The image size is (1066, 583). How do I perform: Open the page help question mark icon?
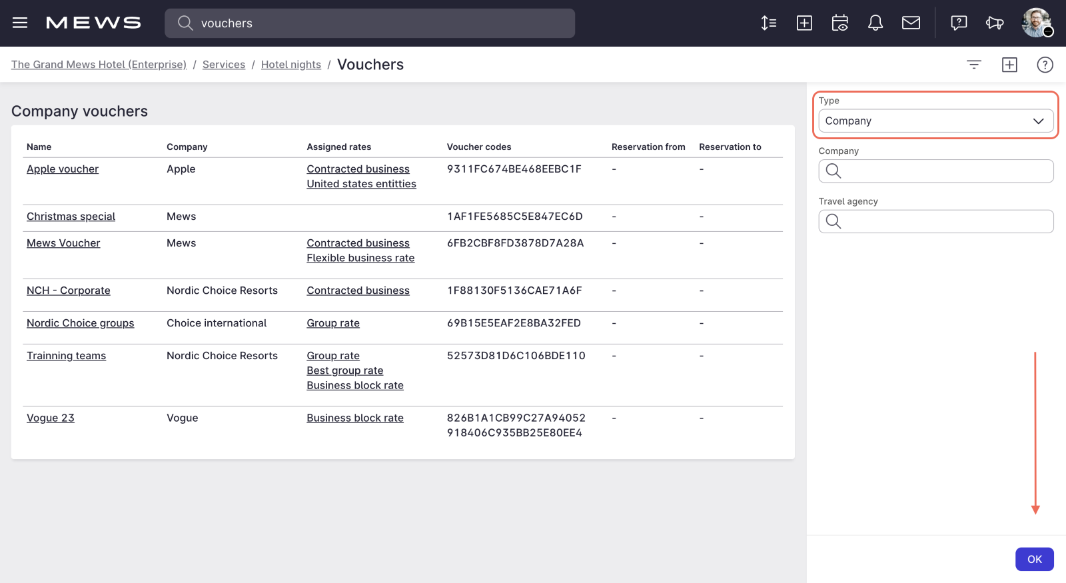click(x=1045, y=65)
